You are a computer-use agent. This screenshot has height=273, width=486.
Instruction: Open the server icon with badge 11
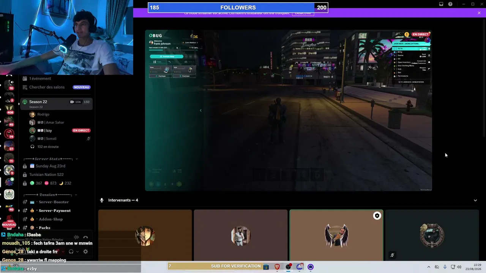(9, 158)
